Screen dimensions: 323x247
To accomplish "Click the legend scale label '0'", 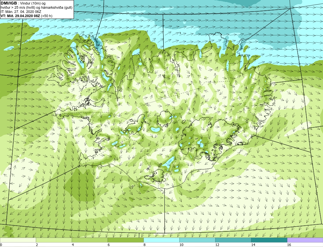I will (x=1, y=245).
